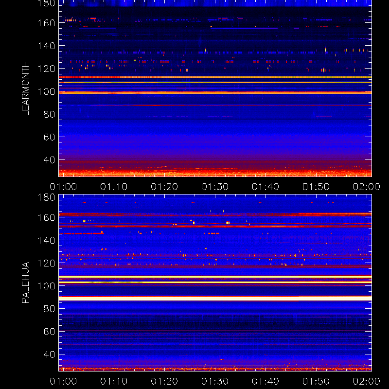Choose the 01:30 time label below PALEHUA plot
Image resolution: width=389 pixels, height=389 pixels.
[x=215, y=381]
